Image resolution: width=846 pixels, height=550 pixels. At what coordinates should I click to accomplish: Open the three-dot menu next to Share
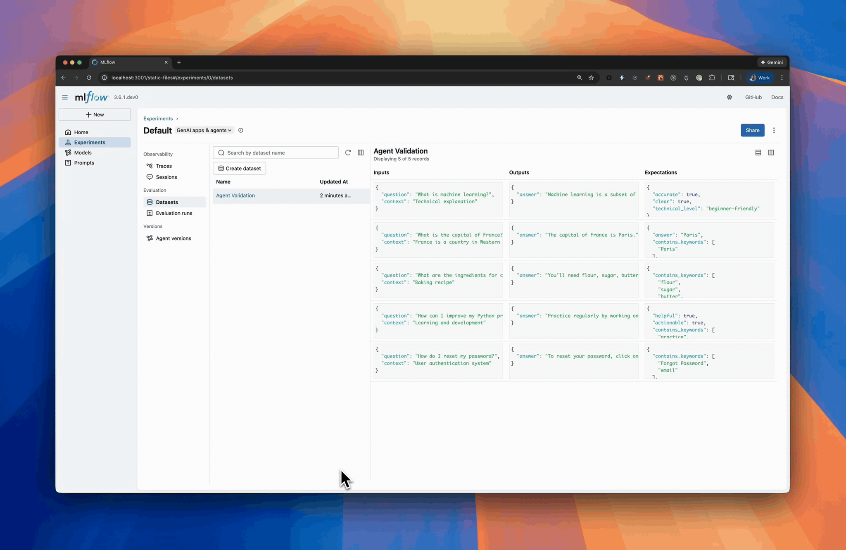click(x=774, y=130)
